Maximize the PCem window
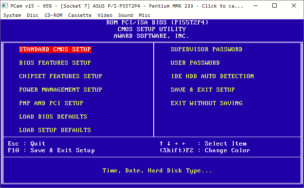 tap(275, 5)
